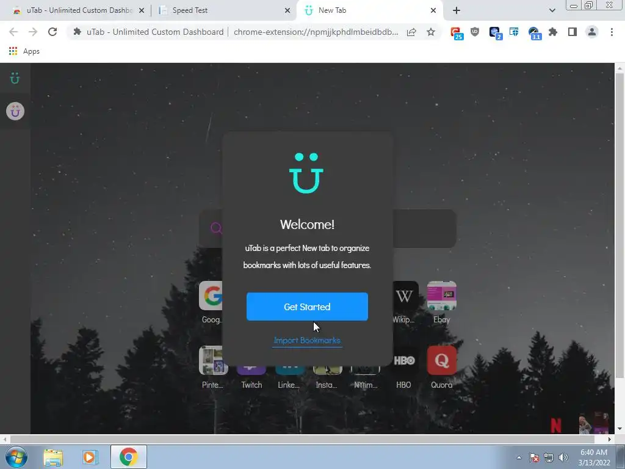Open the Chrome profile avatar
The image size is (625, 469).
coord(592,32)
